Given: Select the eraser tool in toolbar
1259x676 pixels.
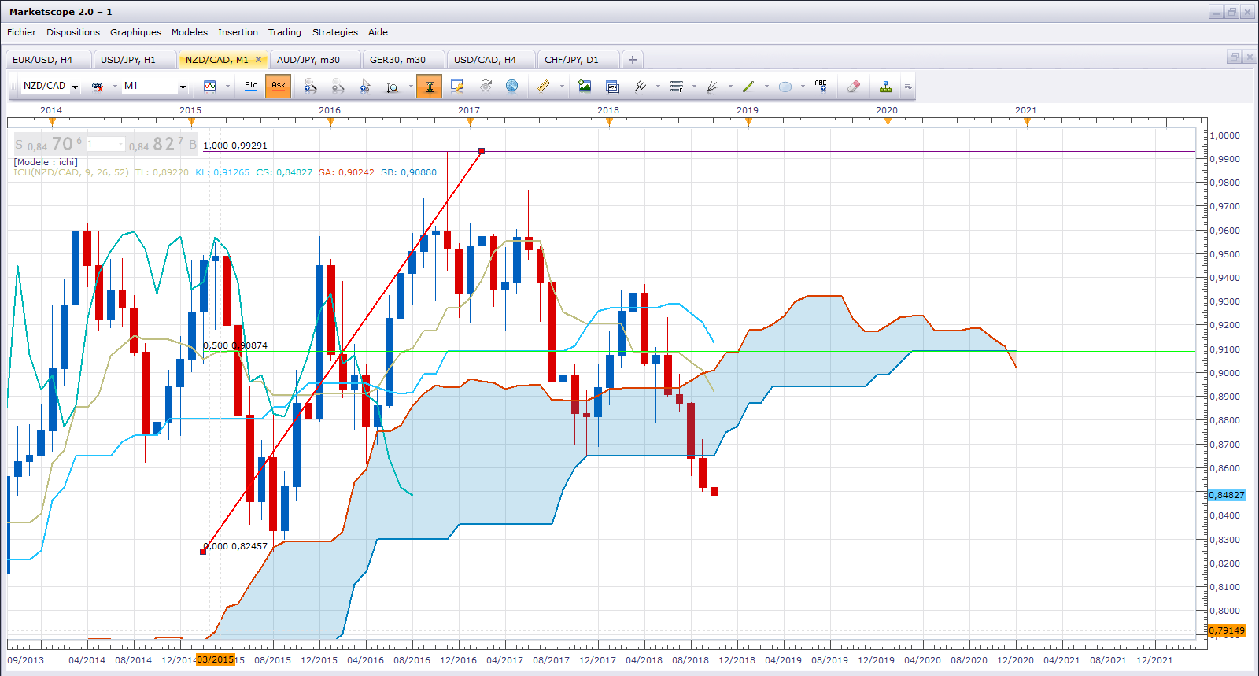Looking at the screenshot, I should click(854, 87).
